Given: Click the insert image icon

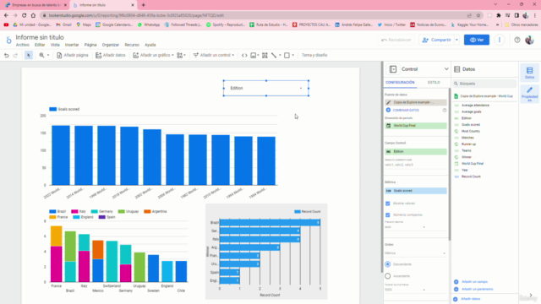Looking at the screenshot, I should pyautogui.click(x=254, y=55).
